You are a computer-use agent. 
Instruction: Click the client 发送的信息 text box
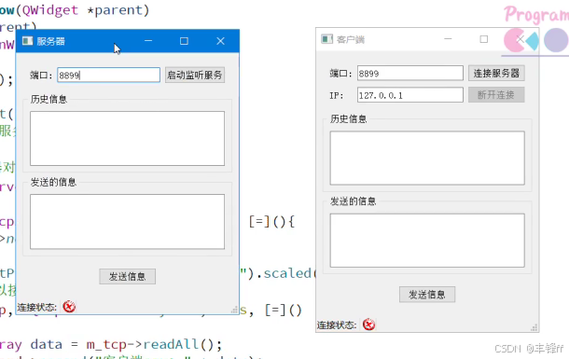coord(427,241)
